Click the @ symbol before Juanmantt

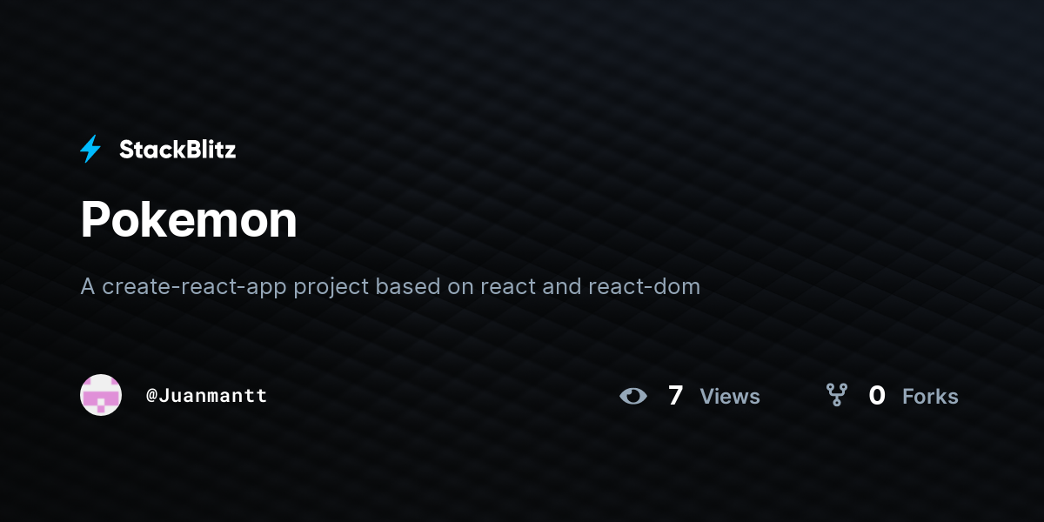(151, 396)
